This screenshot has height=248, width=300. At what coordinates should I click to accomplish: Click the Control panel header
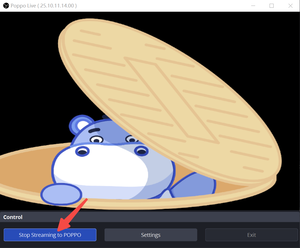[x=150, y=217]
